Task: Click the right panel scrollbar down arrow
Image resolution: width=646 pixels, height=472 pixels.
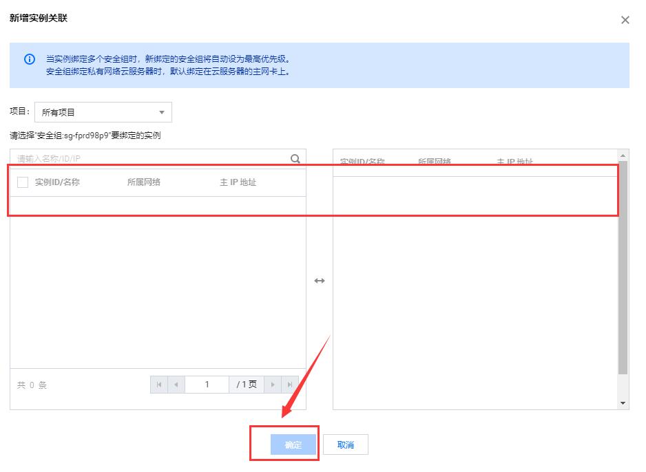Action: pyautogui.click(x=623, y=403)
